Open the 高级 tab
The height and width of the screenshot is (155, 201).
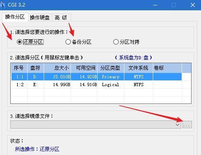coord(61,18)
